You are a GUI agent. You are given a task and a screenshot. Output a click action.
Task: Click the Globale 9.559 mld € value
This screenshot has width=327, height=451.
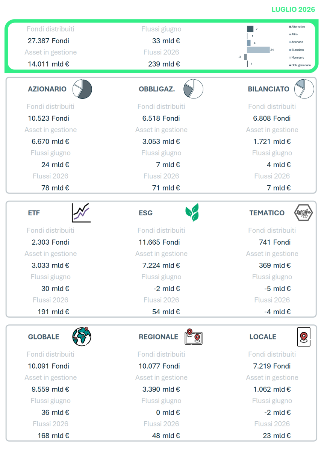pos(50,389)
